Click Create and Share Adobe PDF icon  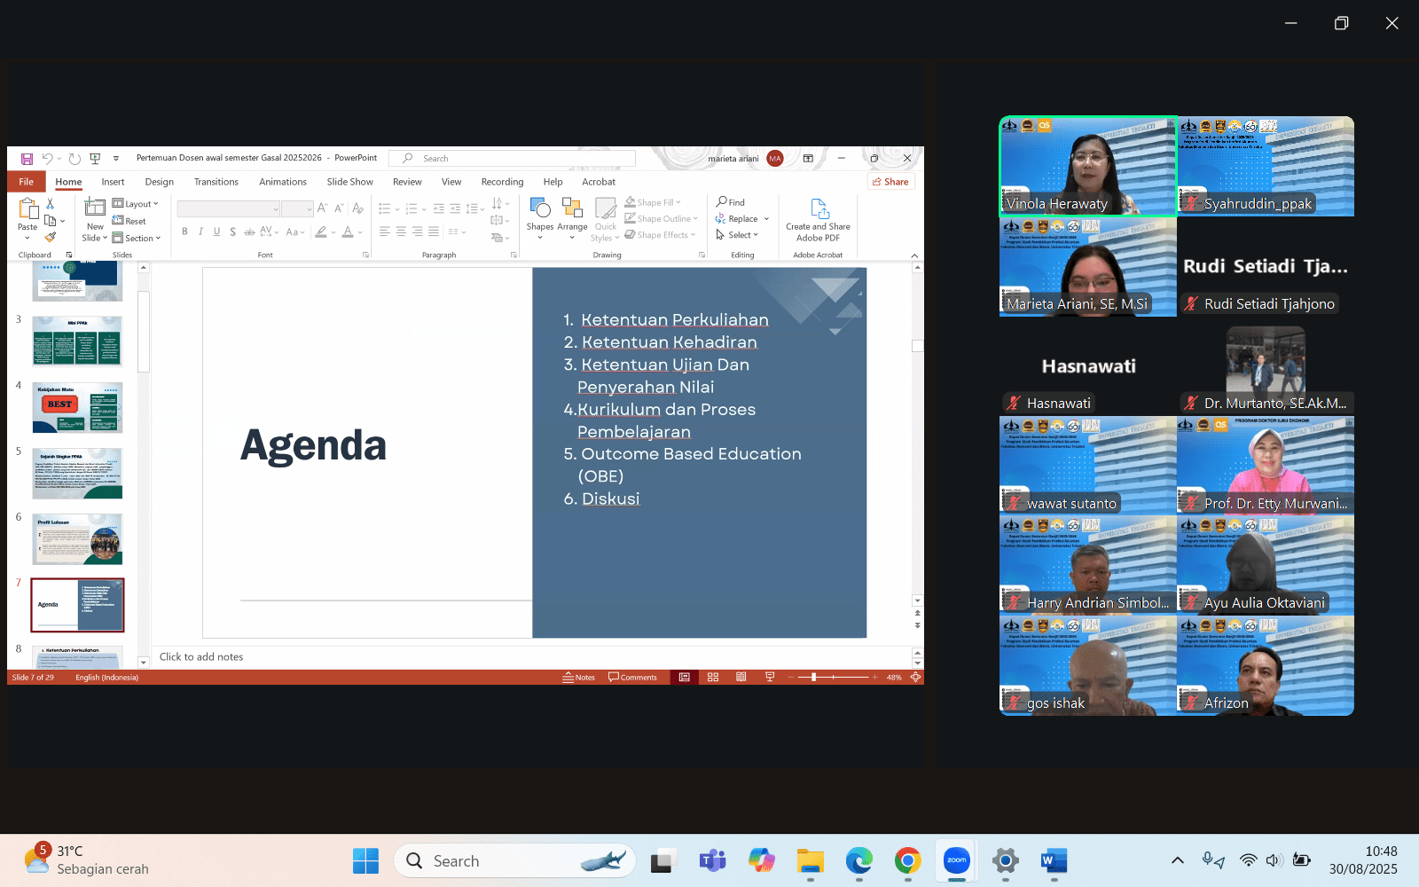(819, 208)
